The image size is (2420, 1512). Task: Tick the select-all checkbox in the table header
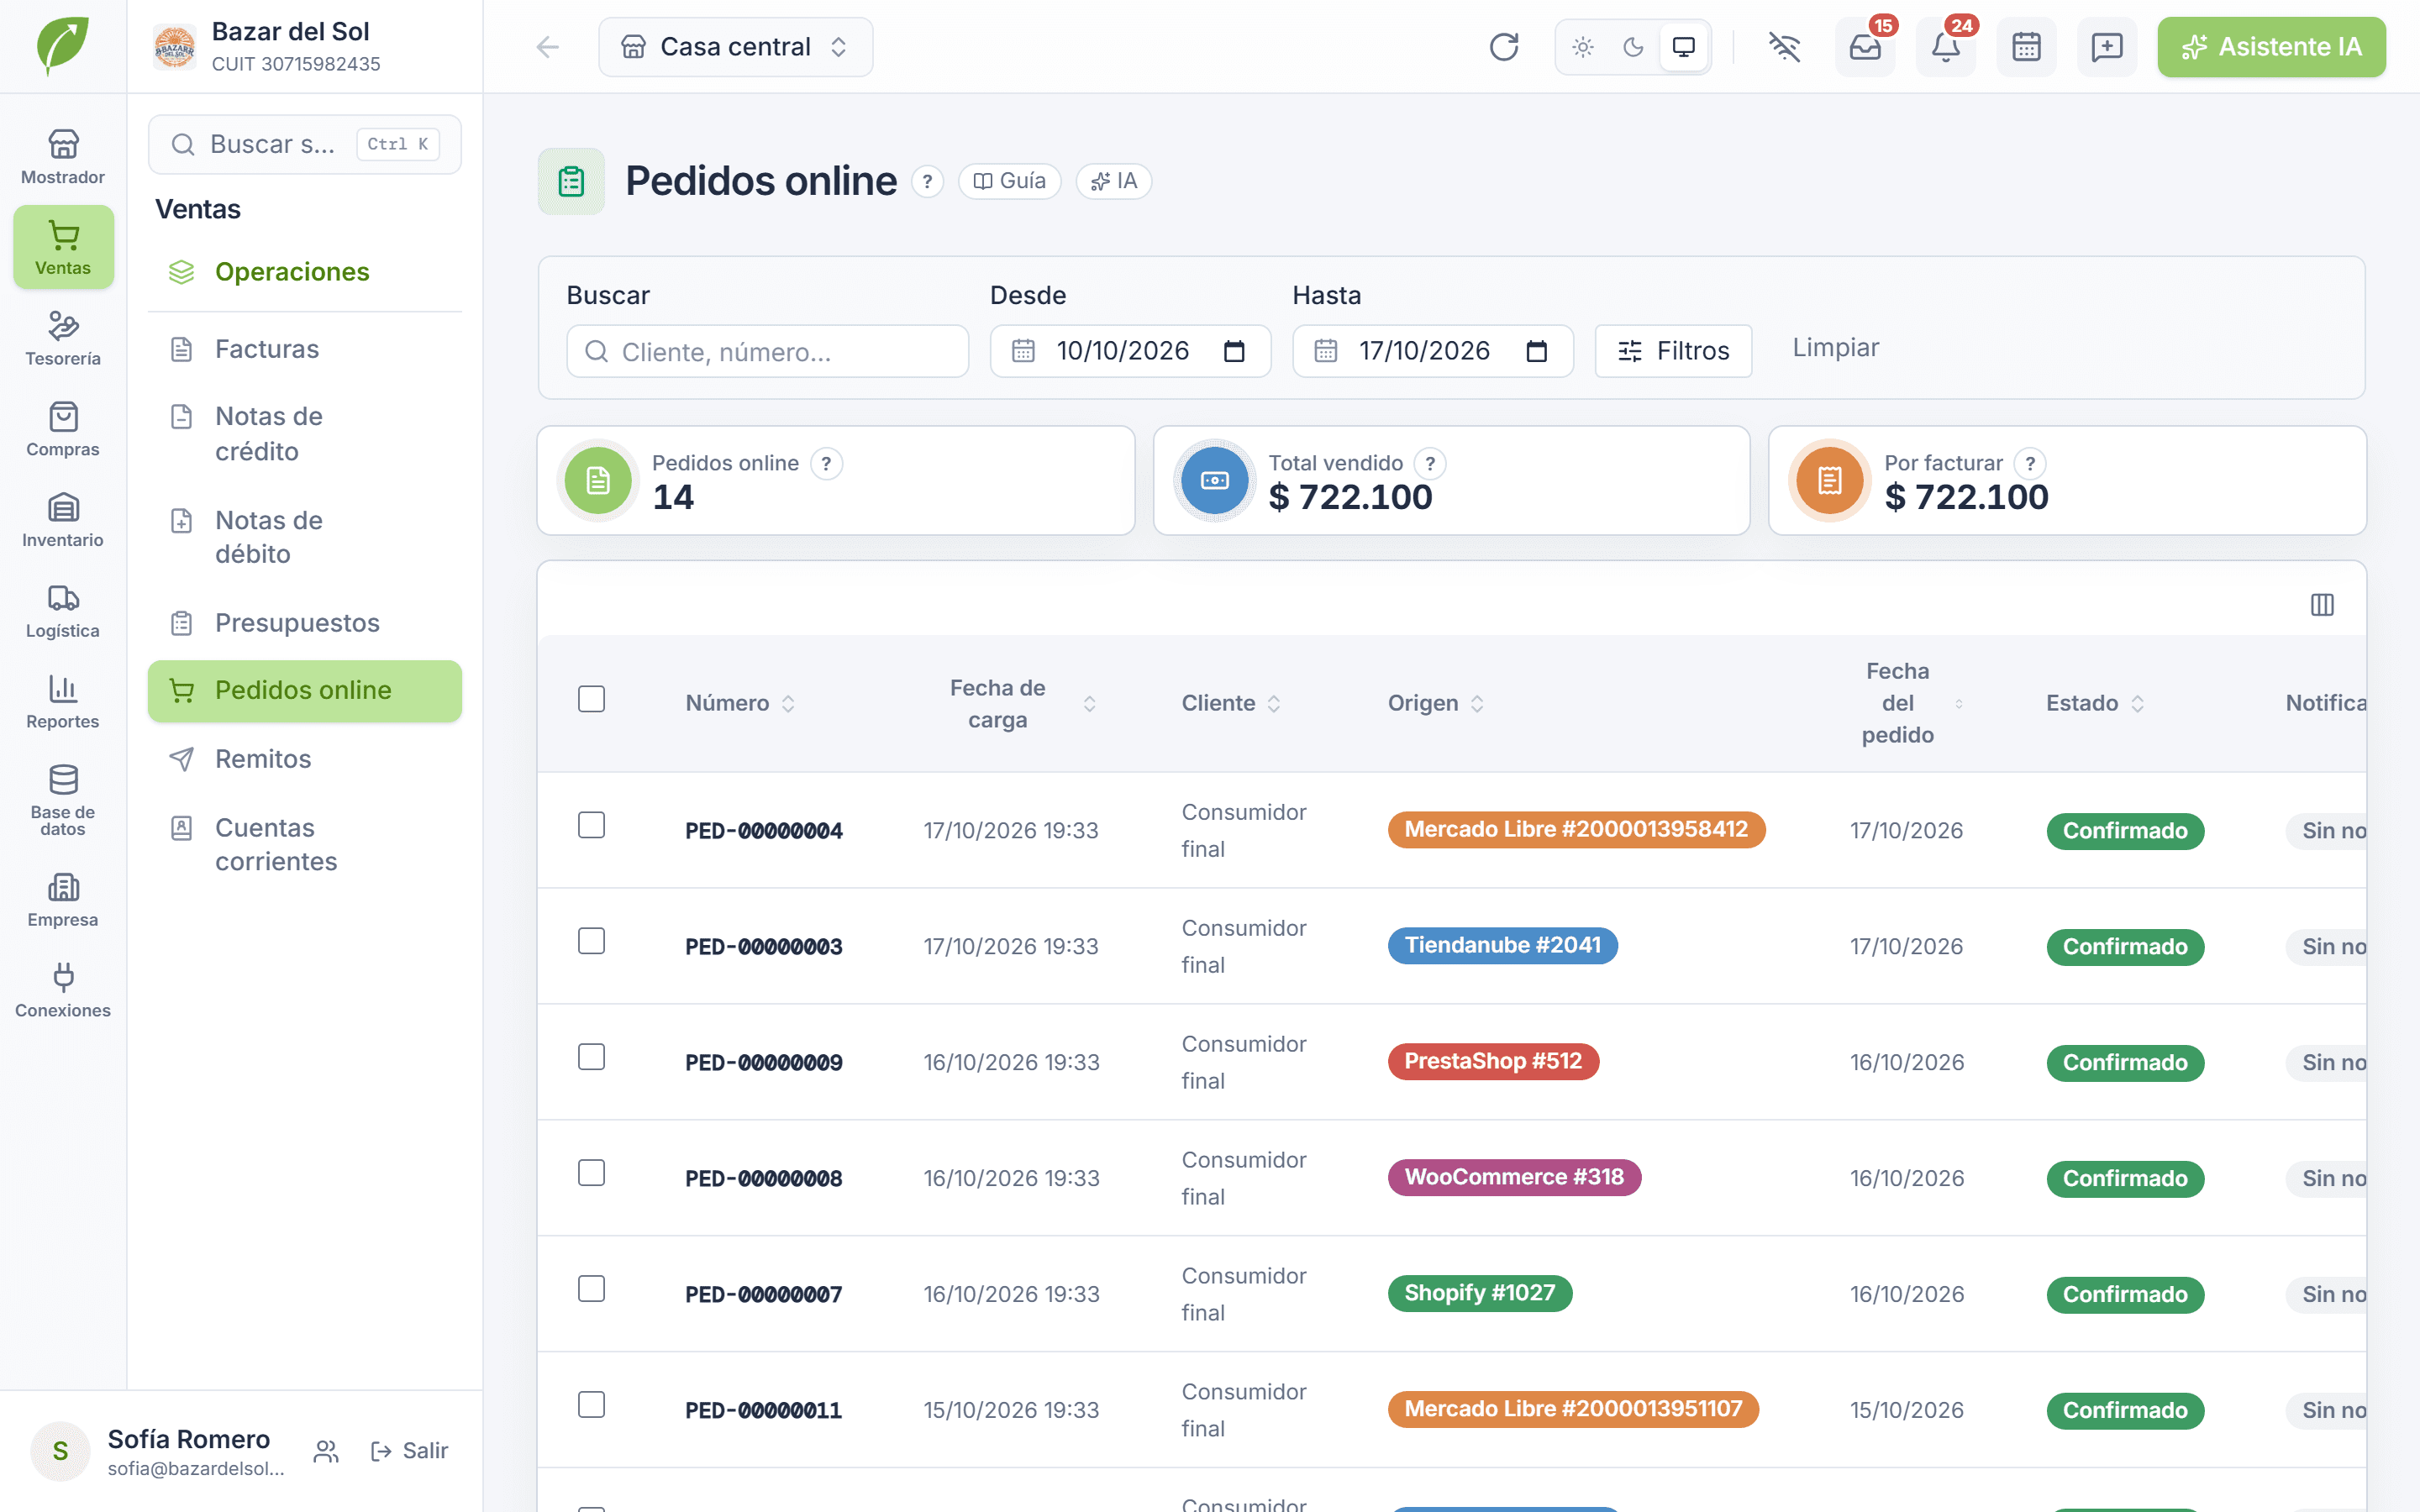coord(592,699)
